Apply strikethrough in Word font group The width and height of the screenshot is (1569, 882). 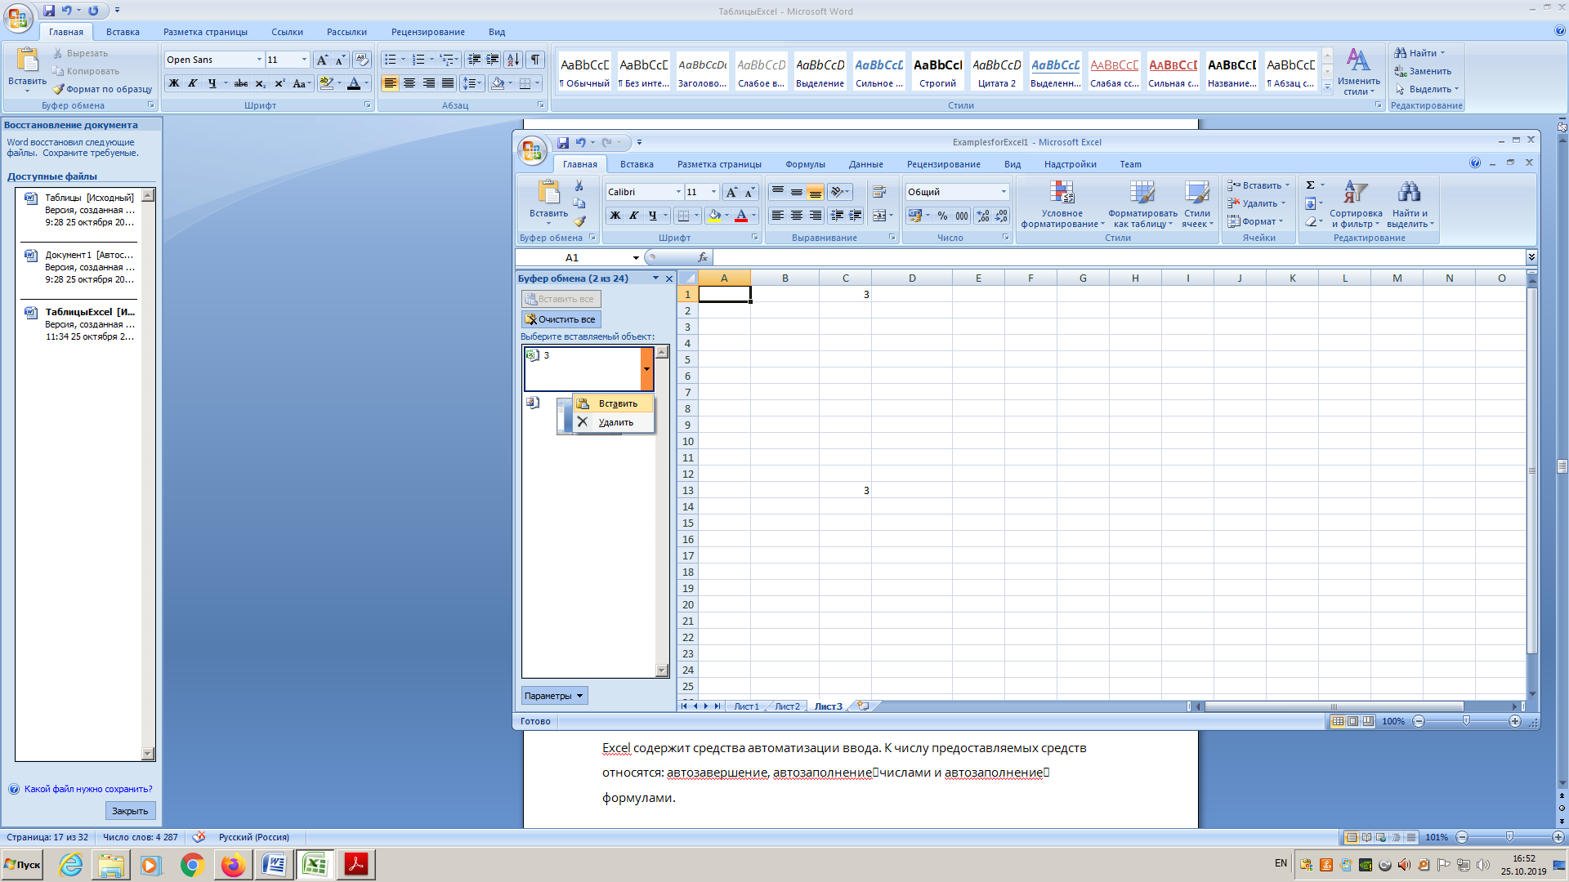[x=241, y=83]
